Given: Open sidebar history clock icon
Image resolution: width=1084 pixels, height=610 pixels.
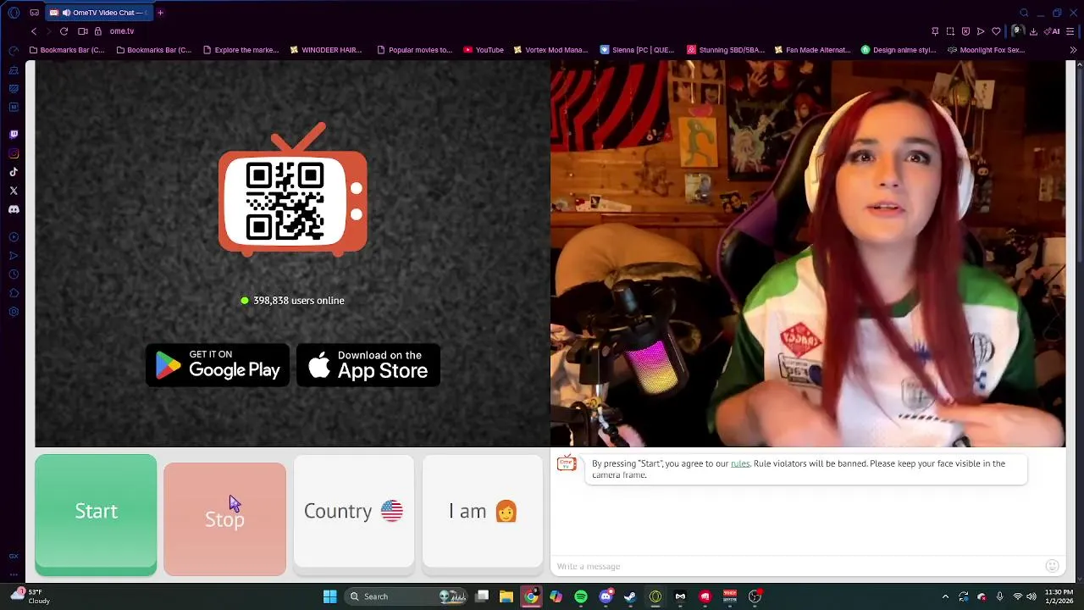Looking at the screenshot, I should coord(14,274).
